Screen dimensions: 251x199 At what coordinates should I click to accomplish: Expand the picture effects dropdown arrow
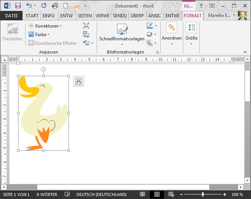[x=155, y=34]
